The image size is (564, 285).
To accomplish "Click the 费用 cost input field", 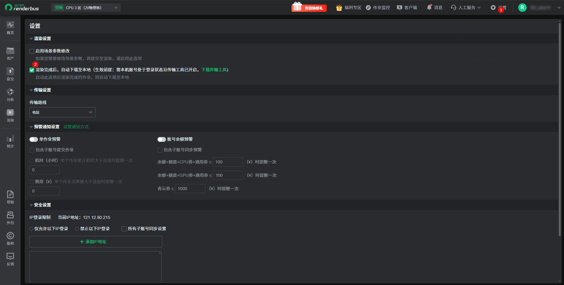I will (45, 191).
